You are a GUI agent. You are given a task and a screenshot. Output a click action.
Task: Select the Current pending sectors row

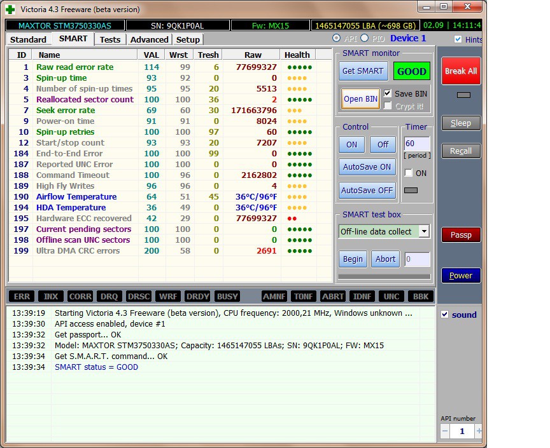pos(170,229)
